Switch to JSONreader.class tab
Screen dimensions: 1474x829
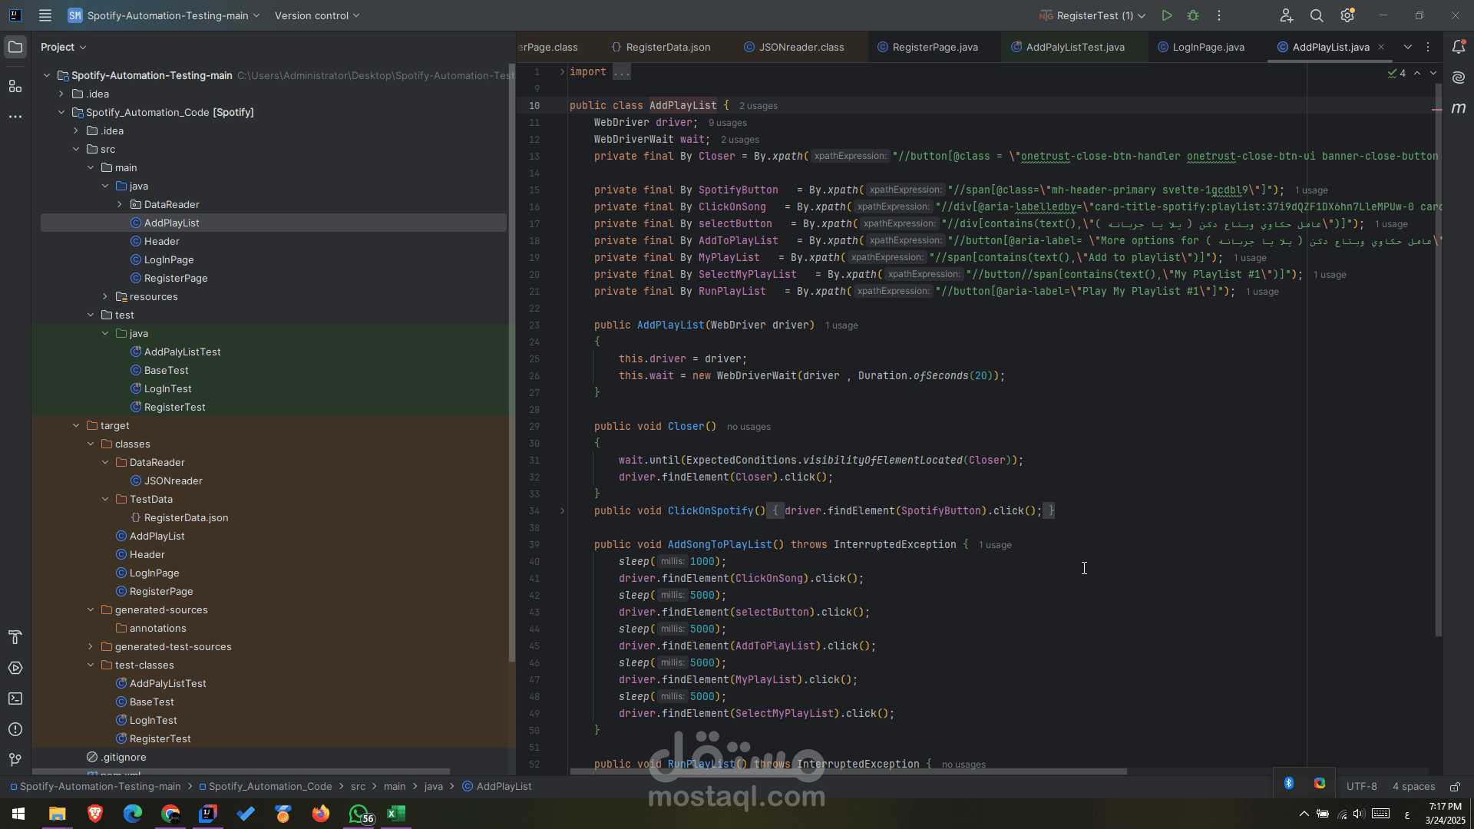[794, 47]
